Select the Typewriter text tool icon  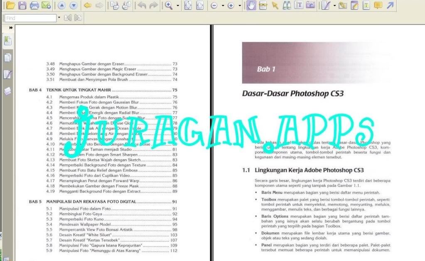click(366, 5)
